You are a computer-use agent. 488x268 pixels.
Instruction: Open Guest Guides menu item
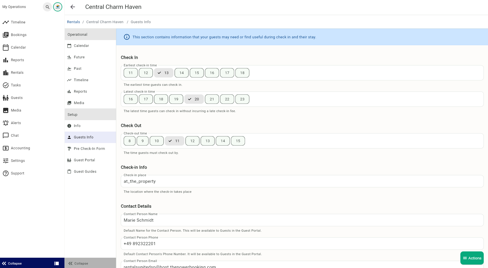click(x=90, y=172)
